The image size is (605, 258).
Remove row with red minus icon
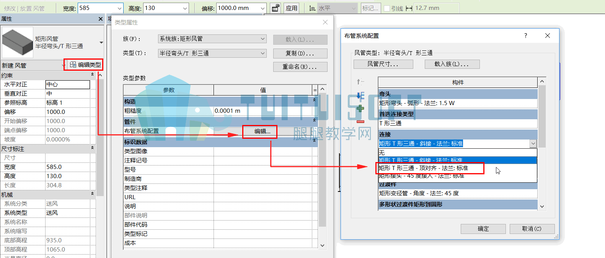360,122
